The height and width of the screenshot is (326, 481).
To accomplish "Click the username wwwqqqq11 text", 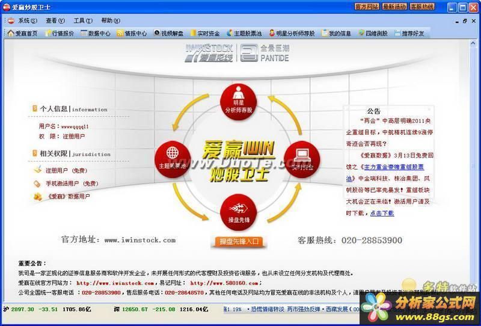I will (75, 126).
